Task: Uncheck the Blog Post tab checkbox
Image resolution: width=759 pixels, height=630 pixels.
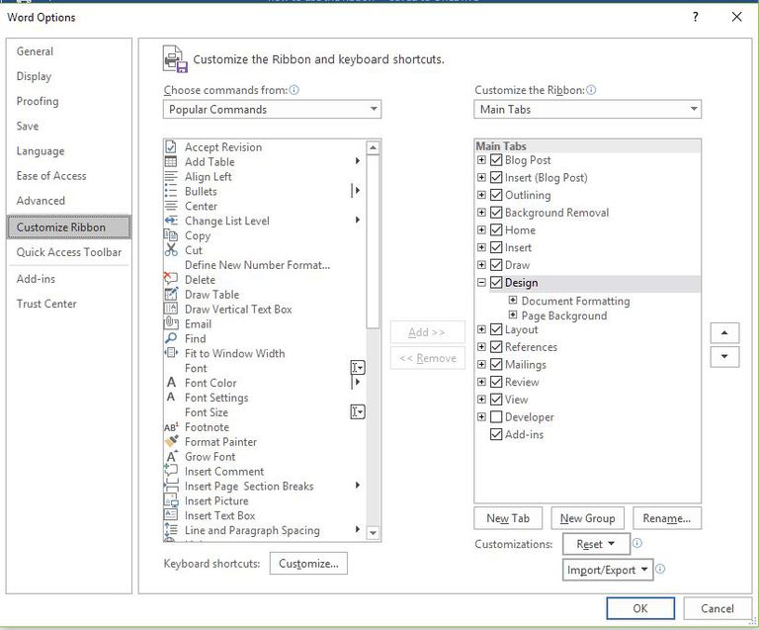Action: 496,160
